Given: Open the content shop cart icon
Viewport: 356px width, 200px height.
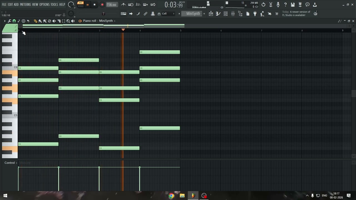Looking at the screenshot, I should pyautogui.click(x=277, y=14).
